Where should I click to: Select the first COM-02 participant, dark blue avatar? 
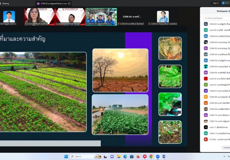click(217, 24)
